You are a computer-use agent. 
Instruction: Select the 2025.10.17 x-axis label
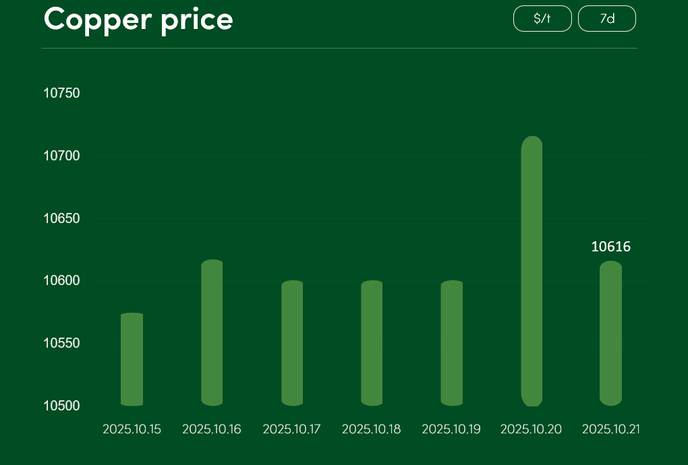291,429
